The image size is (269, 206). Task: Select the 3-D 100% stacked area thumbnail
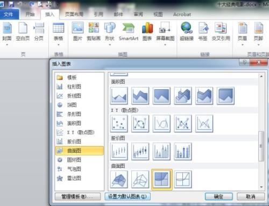[225, 96]
